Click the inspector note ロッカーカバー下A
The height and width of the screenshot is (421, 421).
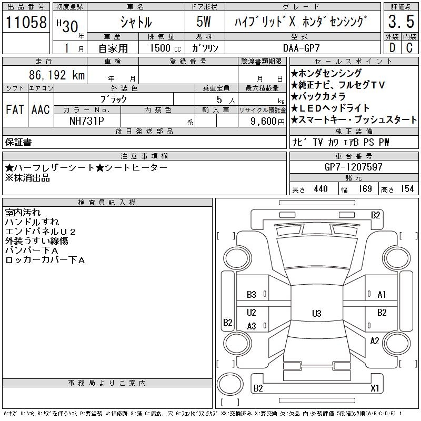tap(45, 259)
